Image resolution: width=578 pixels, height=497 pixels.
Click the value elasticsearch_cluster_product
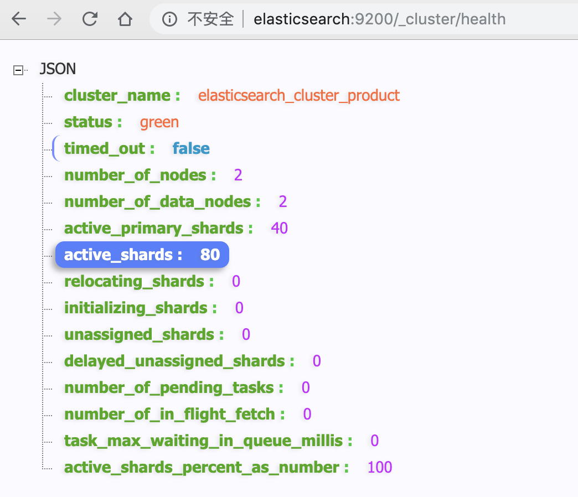[x=298, y=95]
